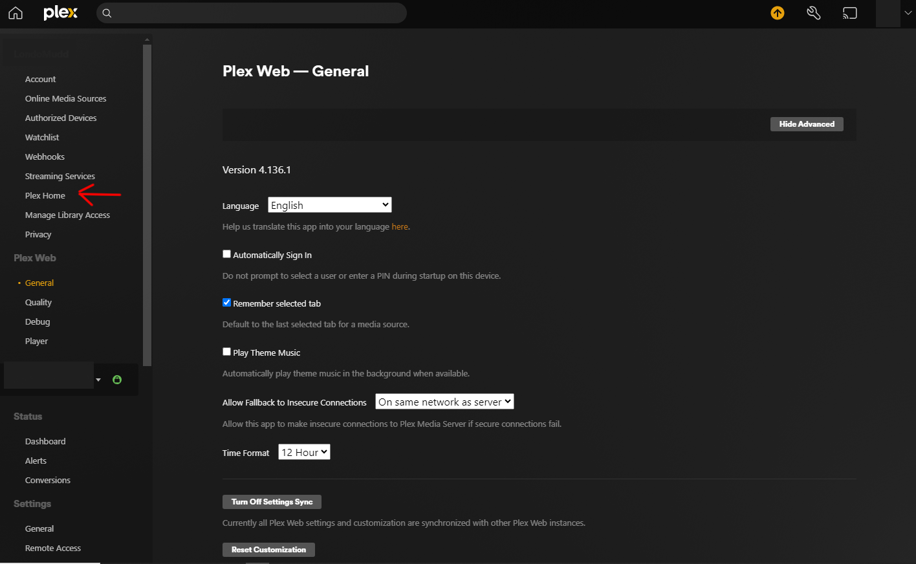Open Plex Web Player settings
This screenshot has width=916, height=564.
coord(36,341)
